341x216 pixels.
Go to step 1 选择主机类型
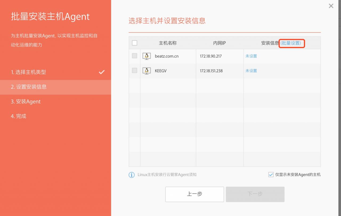(29, 72)
